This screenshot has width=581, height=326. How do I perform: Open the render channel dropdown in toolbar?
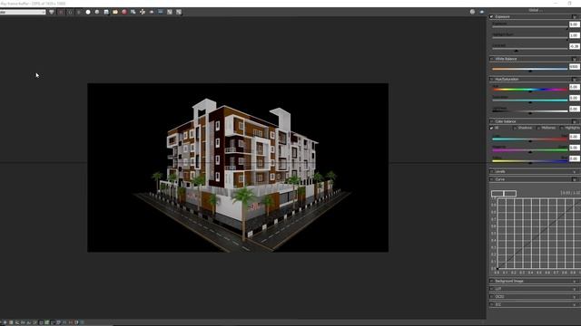tap(23, 12)
